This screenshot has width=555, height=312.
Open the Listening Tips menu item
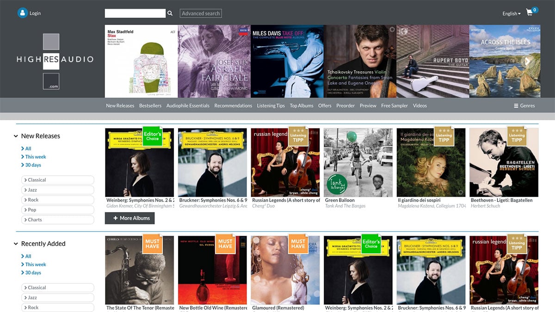pyautogui.click(x=271, y=106)
